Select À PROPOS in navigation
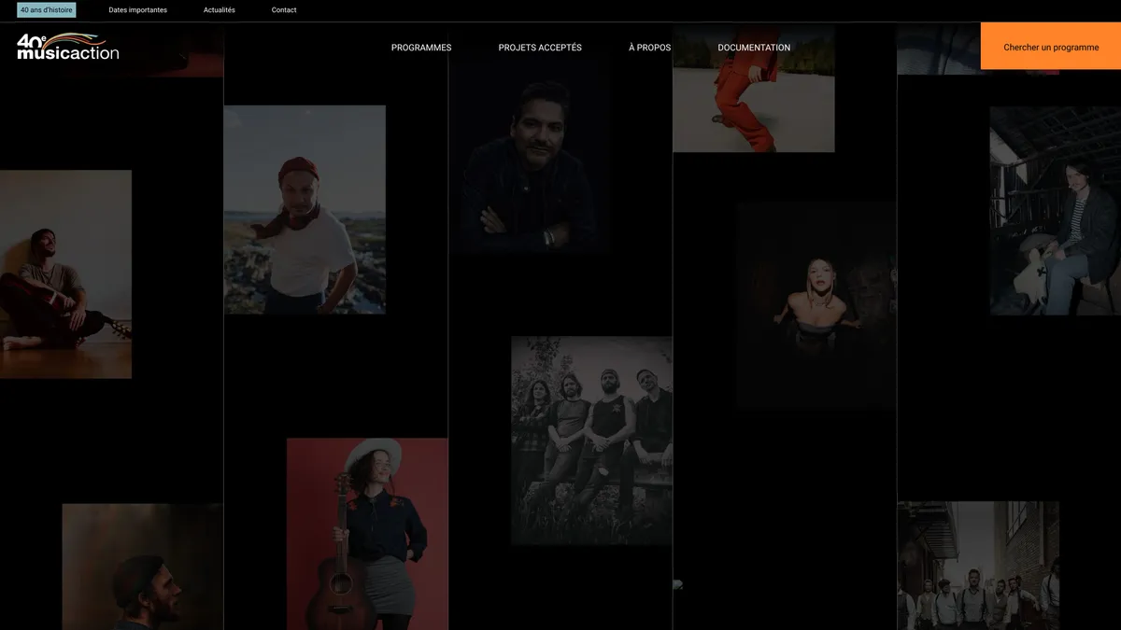Image resolution: width=1121 pixels, height=630 pixels. point(649,48)
